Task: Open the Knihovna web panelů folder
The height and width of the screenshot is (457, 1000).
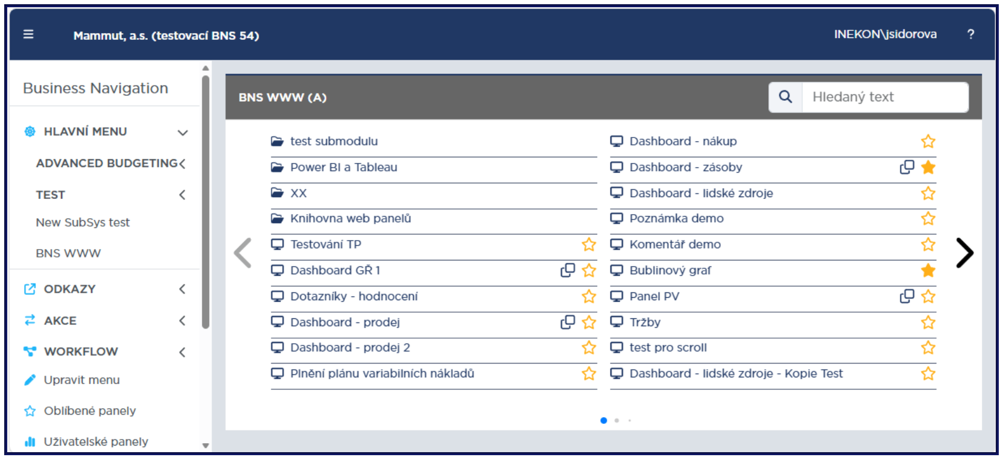Action: (350, 218)
